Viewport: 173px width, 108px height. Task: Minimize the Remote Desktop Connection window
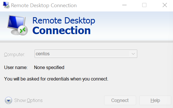(124, 5)
